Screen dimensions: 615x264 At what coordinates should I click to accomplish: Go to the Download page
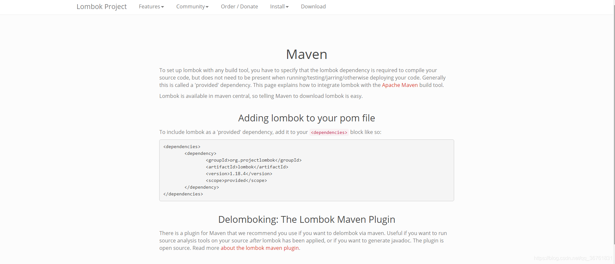(313, 7)
